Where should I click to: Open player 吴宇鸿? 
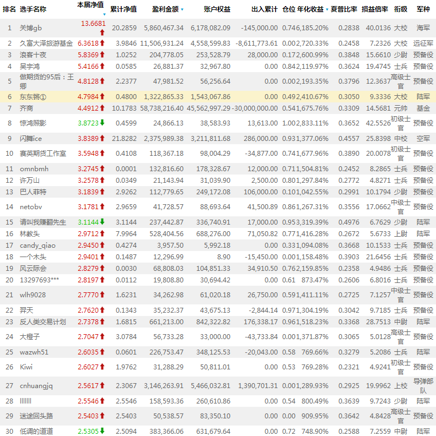coord(30,67)
